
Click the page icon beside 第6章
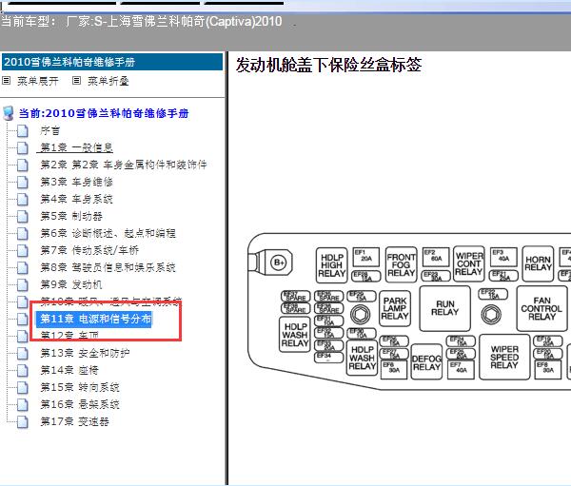pos(23,233)
